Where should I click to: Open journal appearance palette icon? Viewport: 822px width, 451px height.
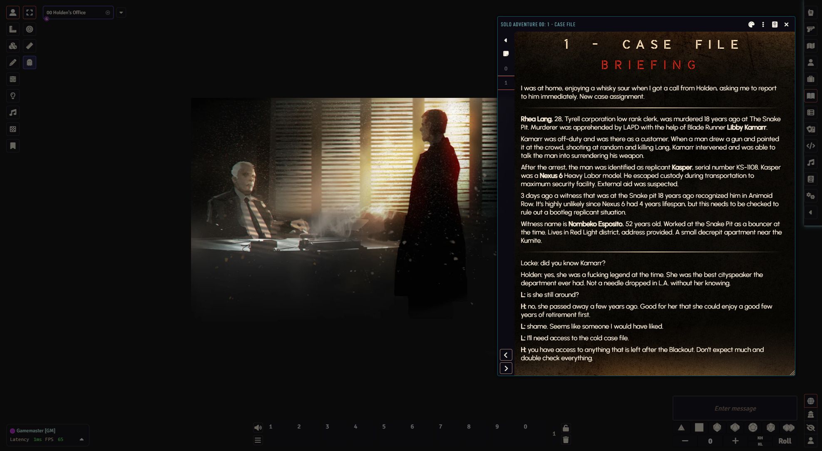coord(751,25)
